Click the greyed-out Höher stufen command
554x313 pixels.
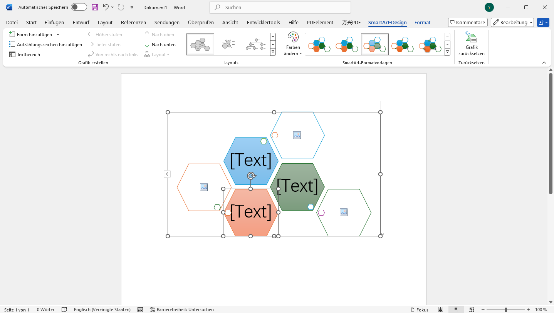point(105,34)
